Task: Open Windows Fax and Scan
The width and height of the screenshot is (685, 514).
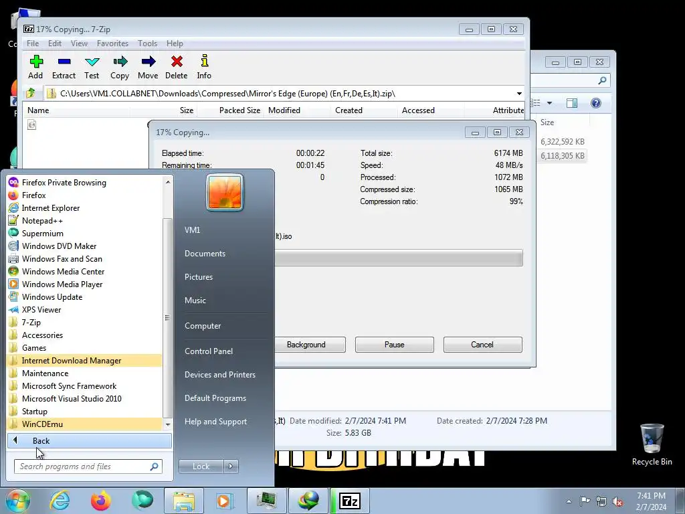Action: click(62, 258)
